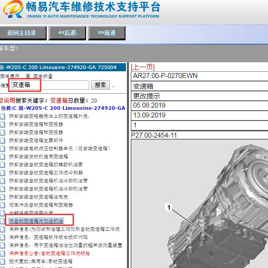The height and width of the screenshot is (268, 268).
Task: Focus the search field containing 变速箱
Action: pyautogui.click(x=50, y=85)
